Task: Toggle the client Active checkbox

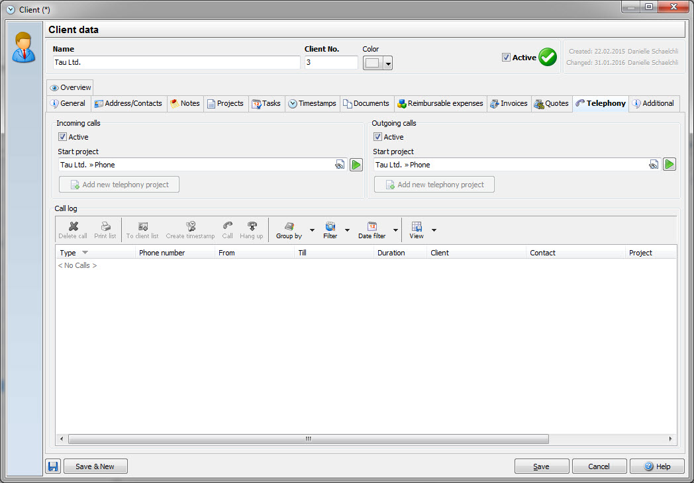Action: pos(506,58)
